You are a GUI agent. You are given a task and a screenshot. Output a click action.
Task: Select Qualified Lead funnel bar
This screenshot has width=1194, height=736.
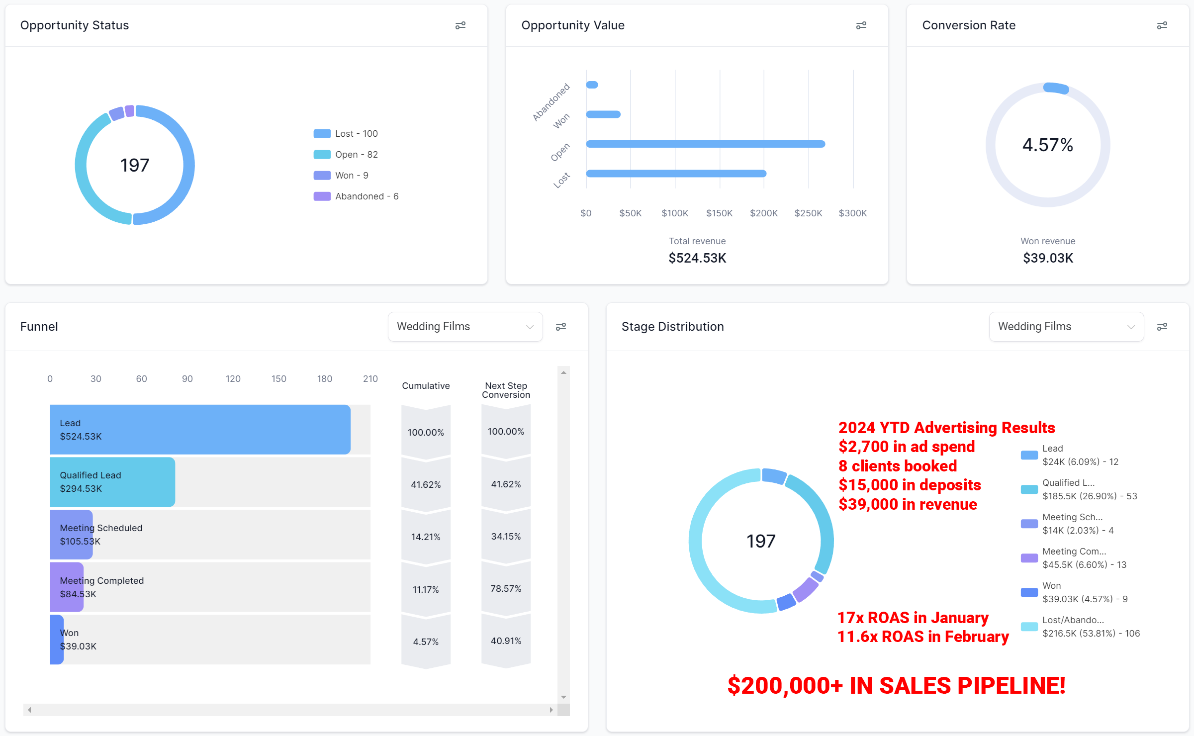(x=112, y=482)
